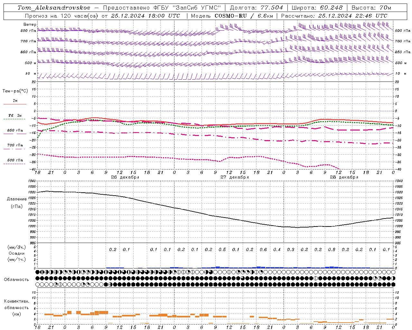Click the model name COSMO-RU / 6.6км
This screenshot has height=330, width=412.
point(244,16)
